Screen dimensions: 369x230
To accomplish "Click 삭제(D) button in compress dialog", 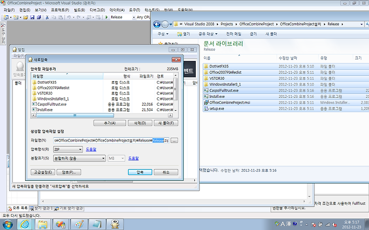I will tap(140, 123).
